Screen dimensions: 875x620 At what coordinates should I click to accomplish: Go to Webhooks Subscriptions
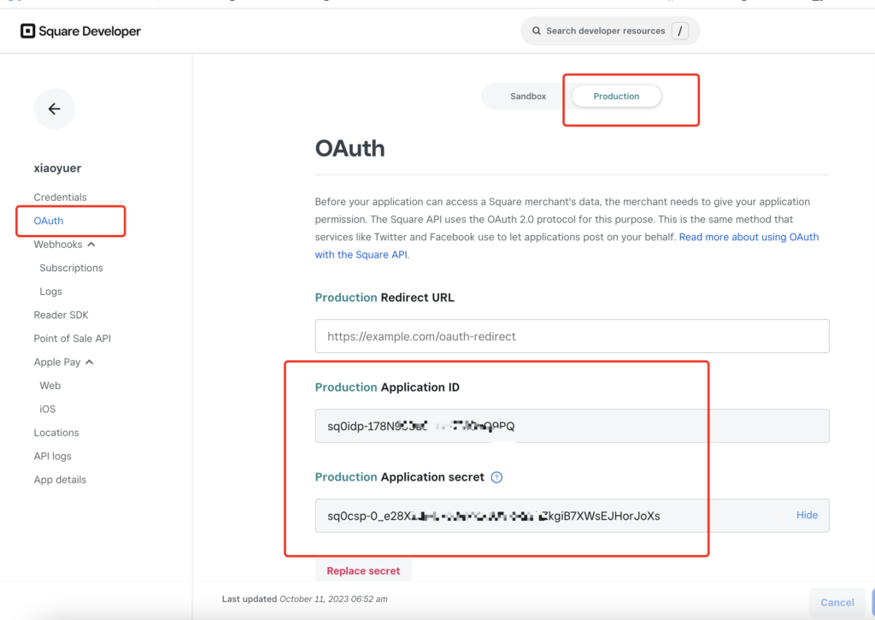coord(72,268)
